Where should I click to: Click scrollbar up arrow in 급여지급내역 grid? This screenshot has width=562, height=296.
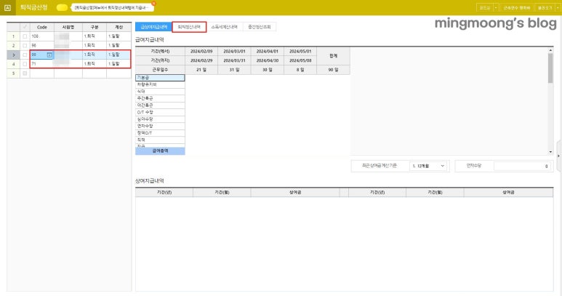pos(550,50)
